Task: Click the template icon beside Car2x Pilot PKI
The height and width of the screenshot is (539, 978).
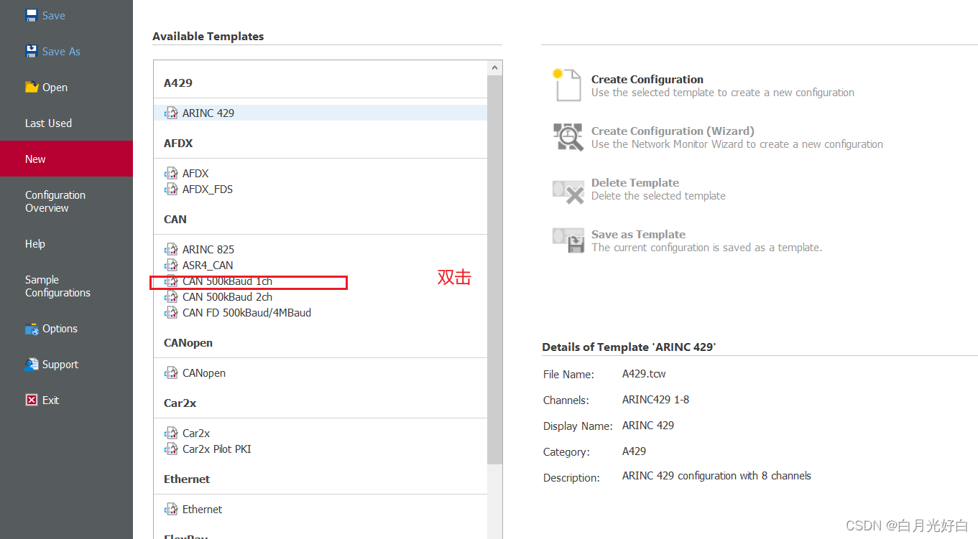Action: [171, 449]
